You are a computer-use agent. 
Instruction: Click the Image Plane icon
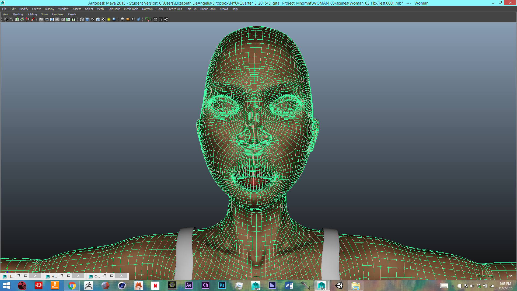tap(22, 19)
